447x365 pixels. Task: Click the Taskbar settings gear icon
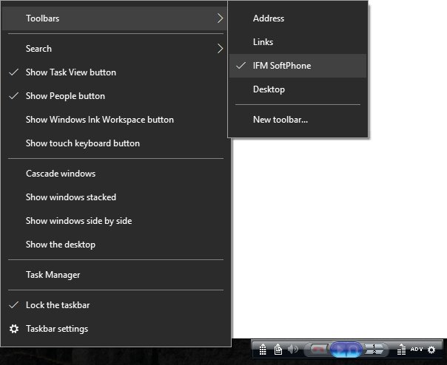pyautogui.click(x=14, y=329)
